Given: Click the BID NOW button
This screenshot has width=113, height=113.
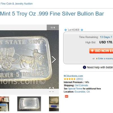Looking at the screenshot, I should (x=101, y=51).
